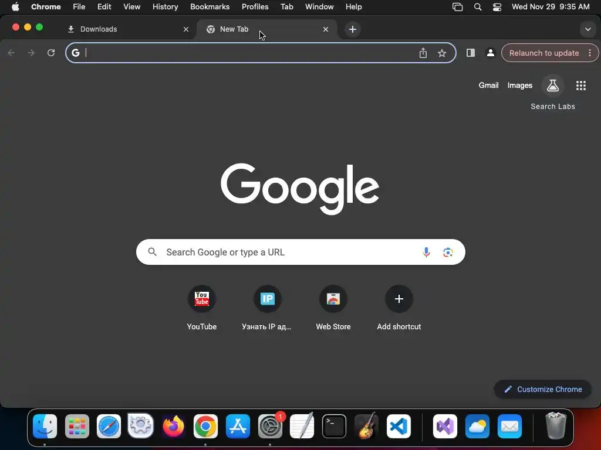Screen dimensions: 601x450
Task: Click the browser back arrow
Action: pos(12,53)
